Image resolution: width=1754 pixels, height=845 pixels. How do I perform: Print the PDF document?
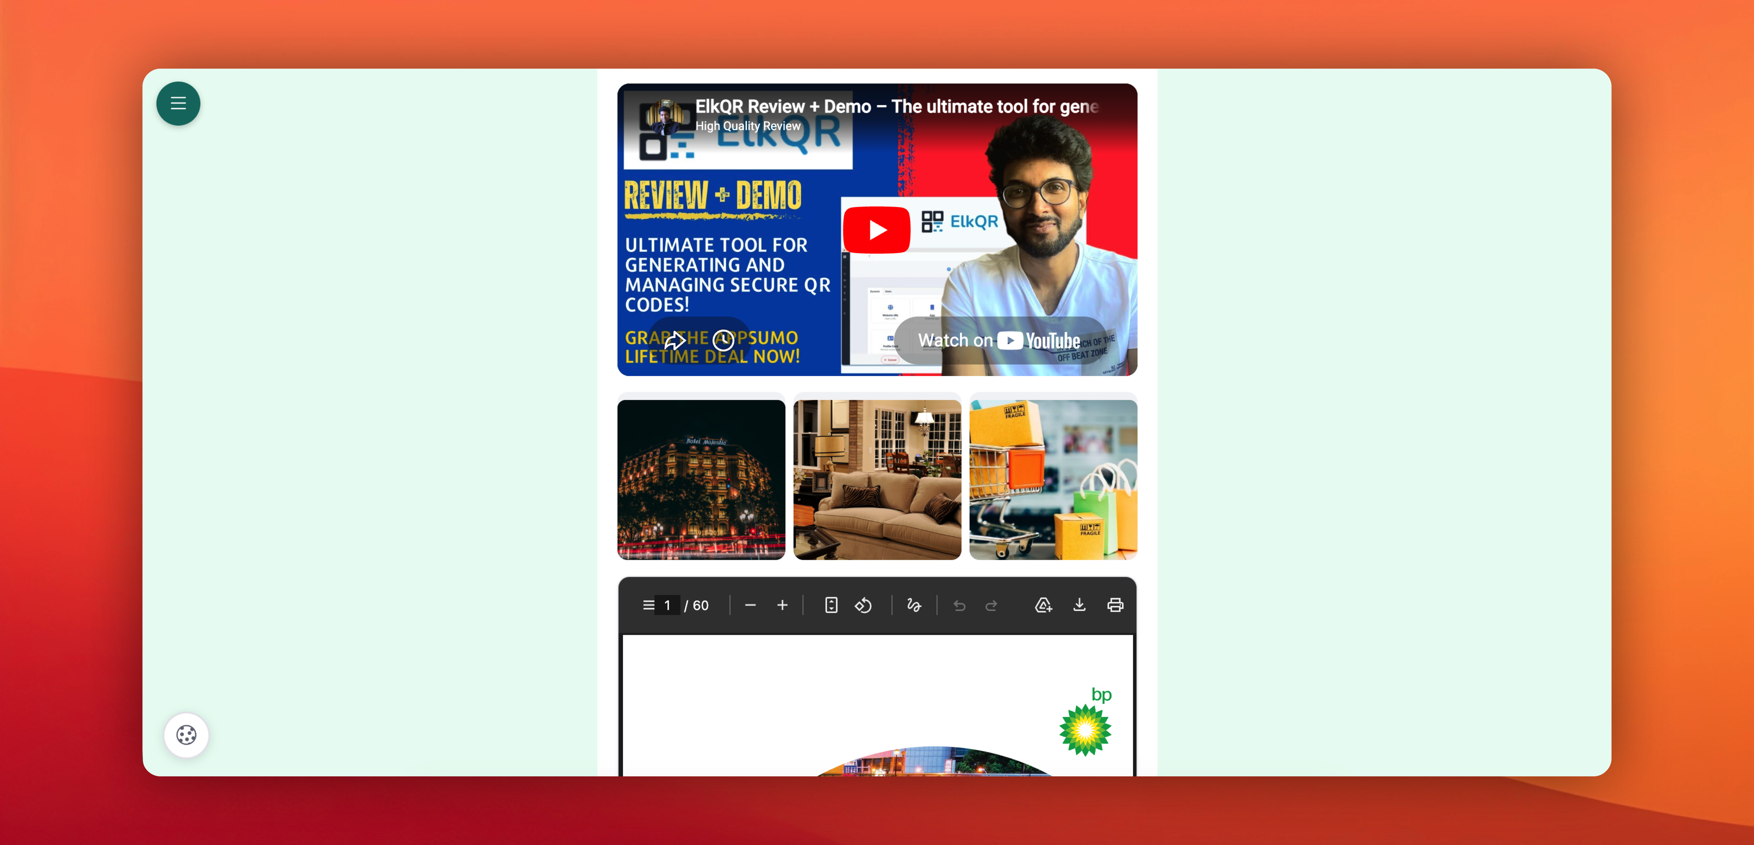[x=1115, y=605]
